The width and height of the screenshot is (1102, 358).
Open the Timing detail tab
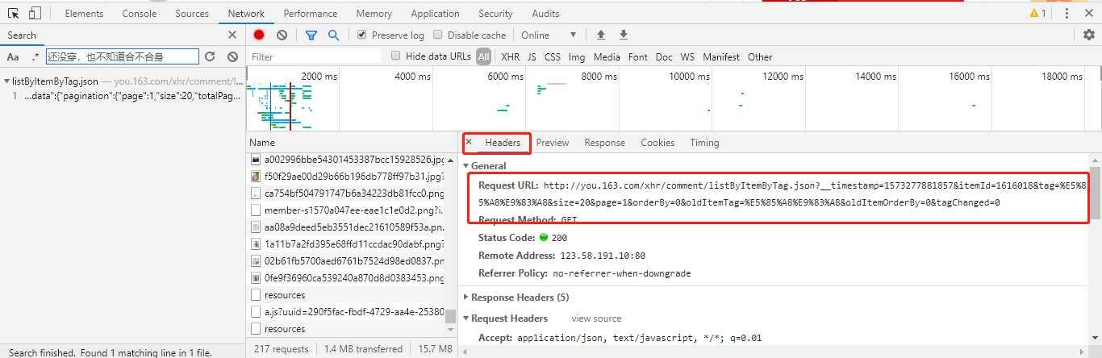704,143
